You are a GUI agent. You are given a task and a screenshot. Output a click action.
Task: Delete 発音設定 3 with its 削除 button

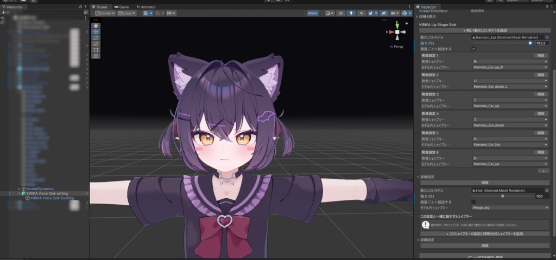coord(541,94)
